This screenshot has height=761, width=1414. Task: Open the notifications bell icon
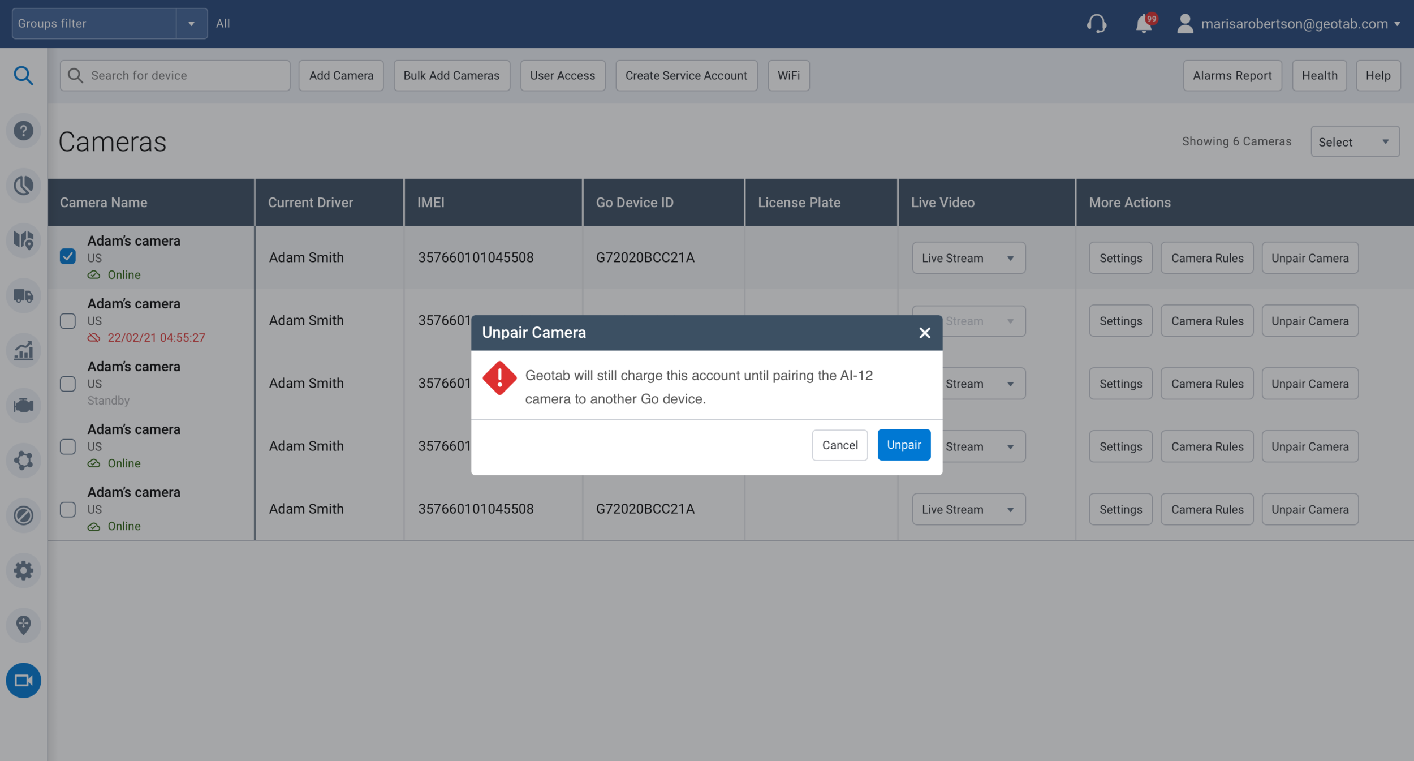(x=1144, y=24)
